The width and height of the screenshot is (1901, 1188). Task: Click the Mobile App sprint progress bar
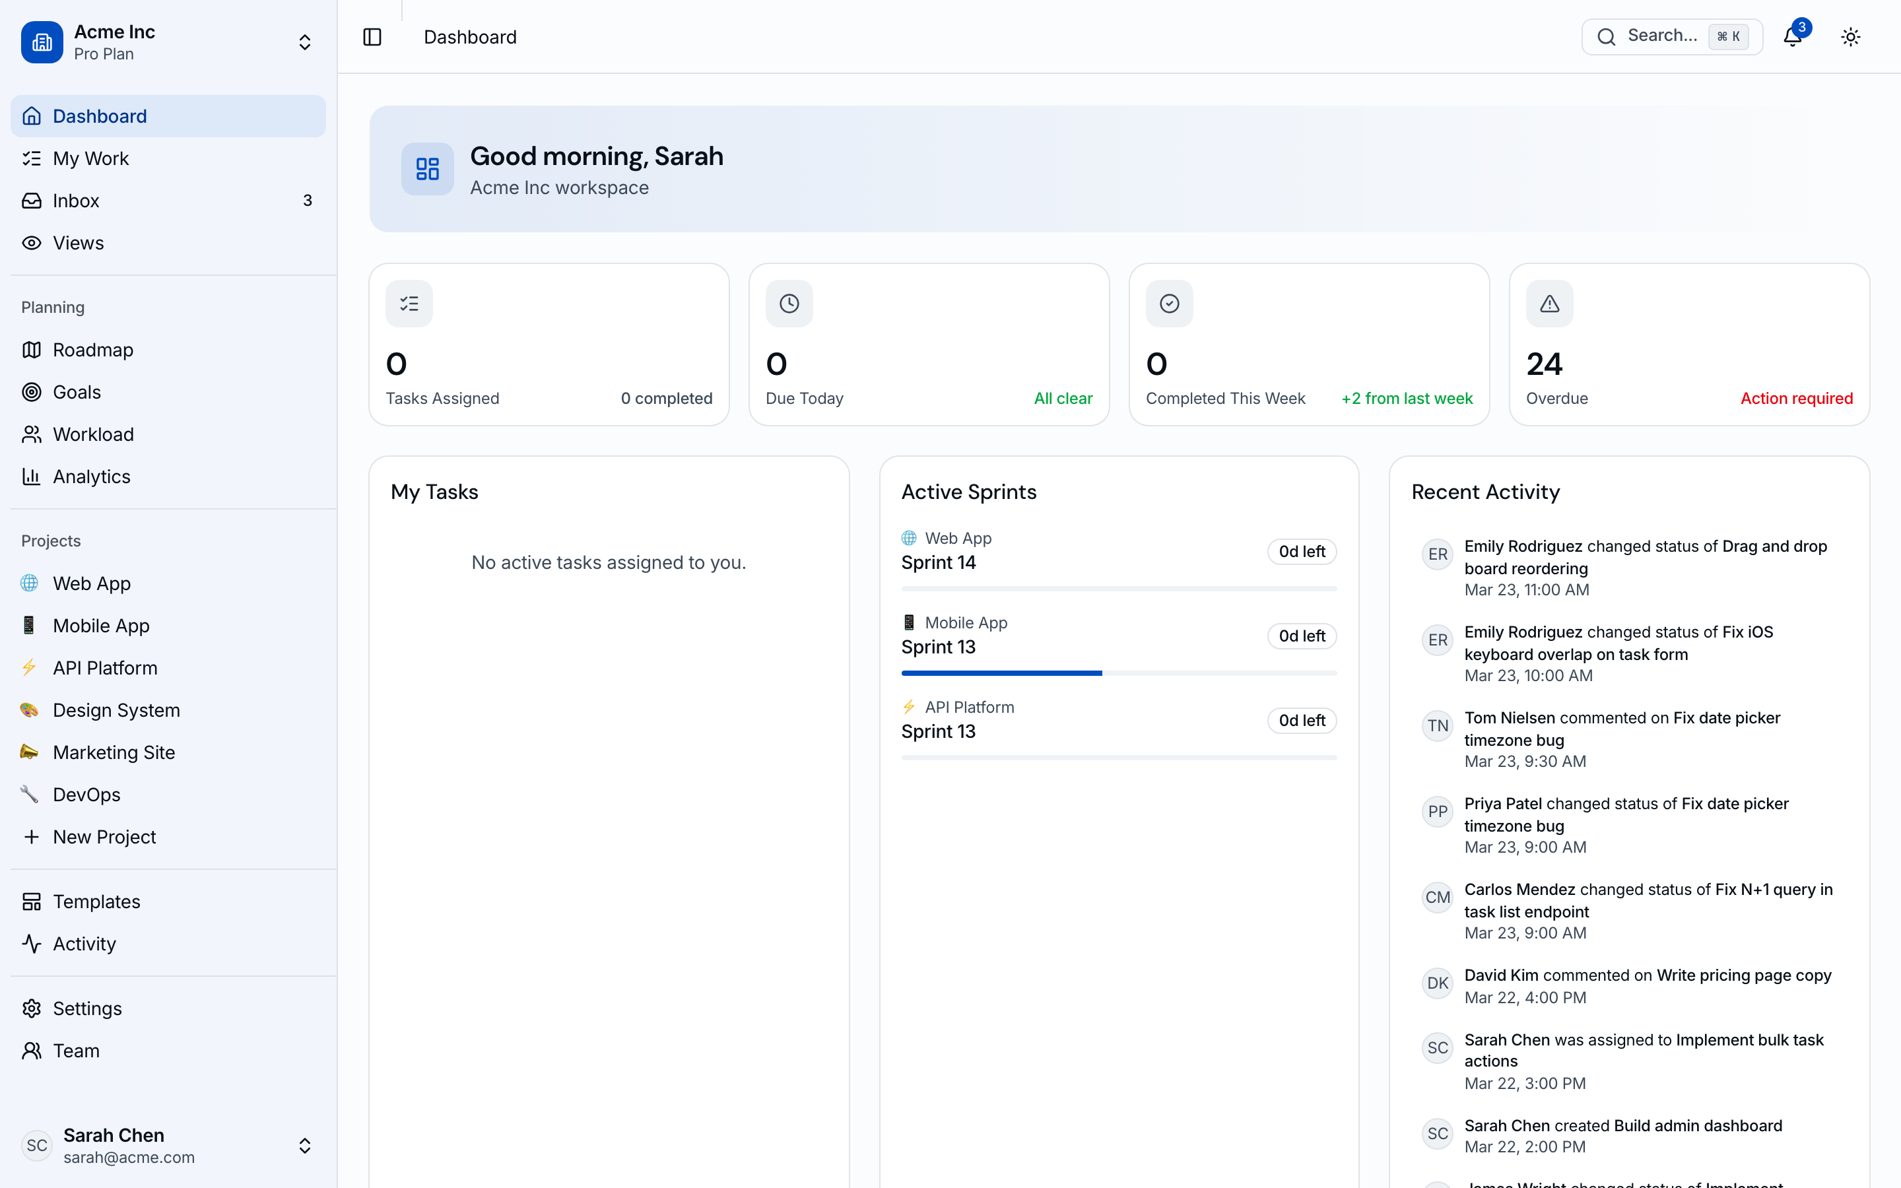click(1117, 673)
